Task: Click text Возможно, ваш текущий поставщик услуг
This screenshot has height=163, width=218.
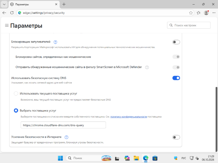Action: 66,100
